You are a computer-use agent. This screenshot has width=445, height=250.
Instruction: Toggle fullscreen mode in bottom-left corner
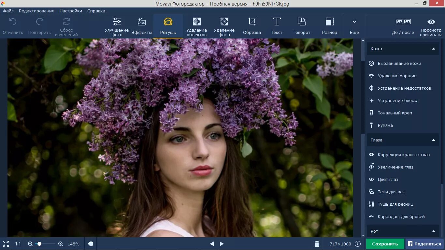pos(6,244)
